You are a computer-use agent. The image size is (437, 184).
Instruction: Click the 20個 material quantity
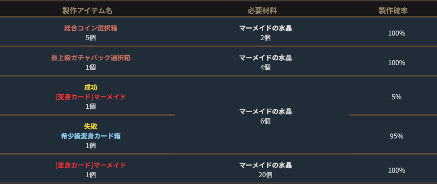(x=265, y=175)
